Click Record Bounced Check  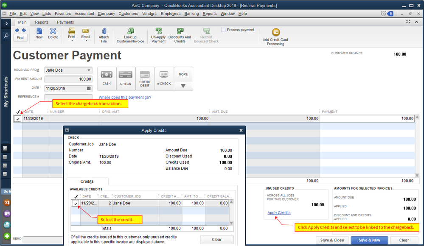coord(206,35)
